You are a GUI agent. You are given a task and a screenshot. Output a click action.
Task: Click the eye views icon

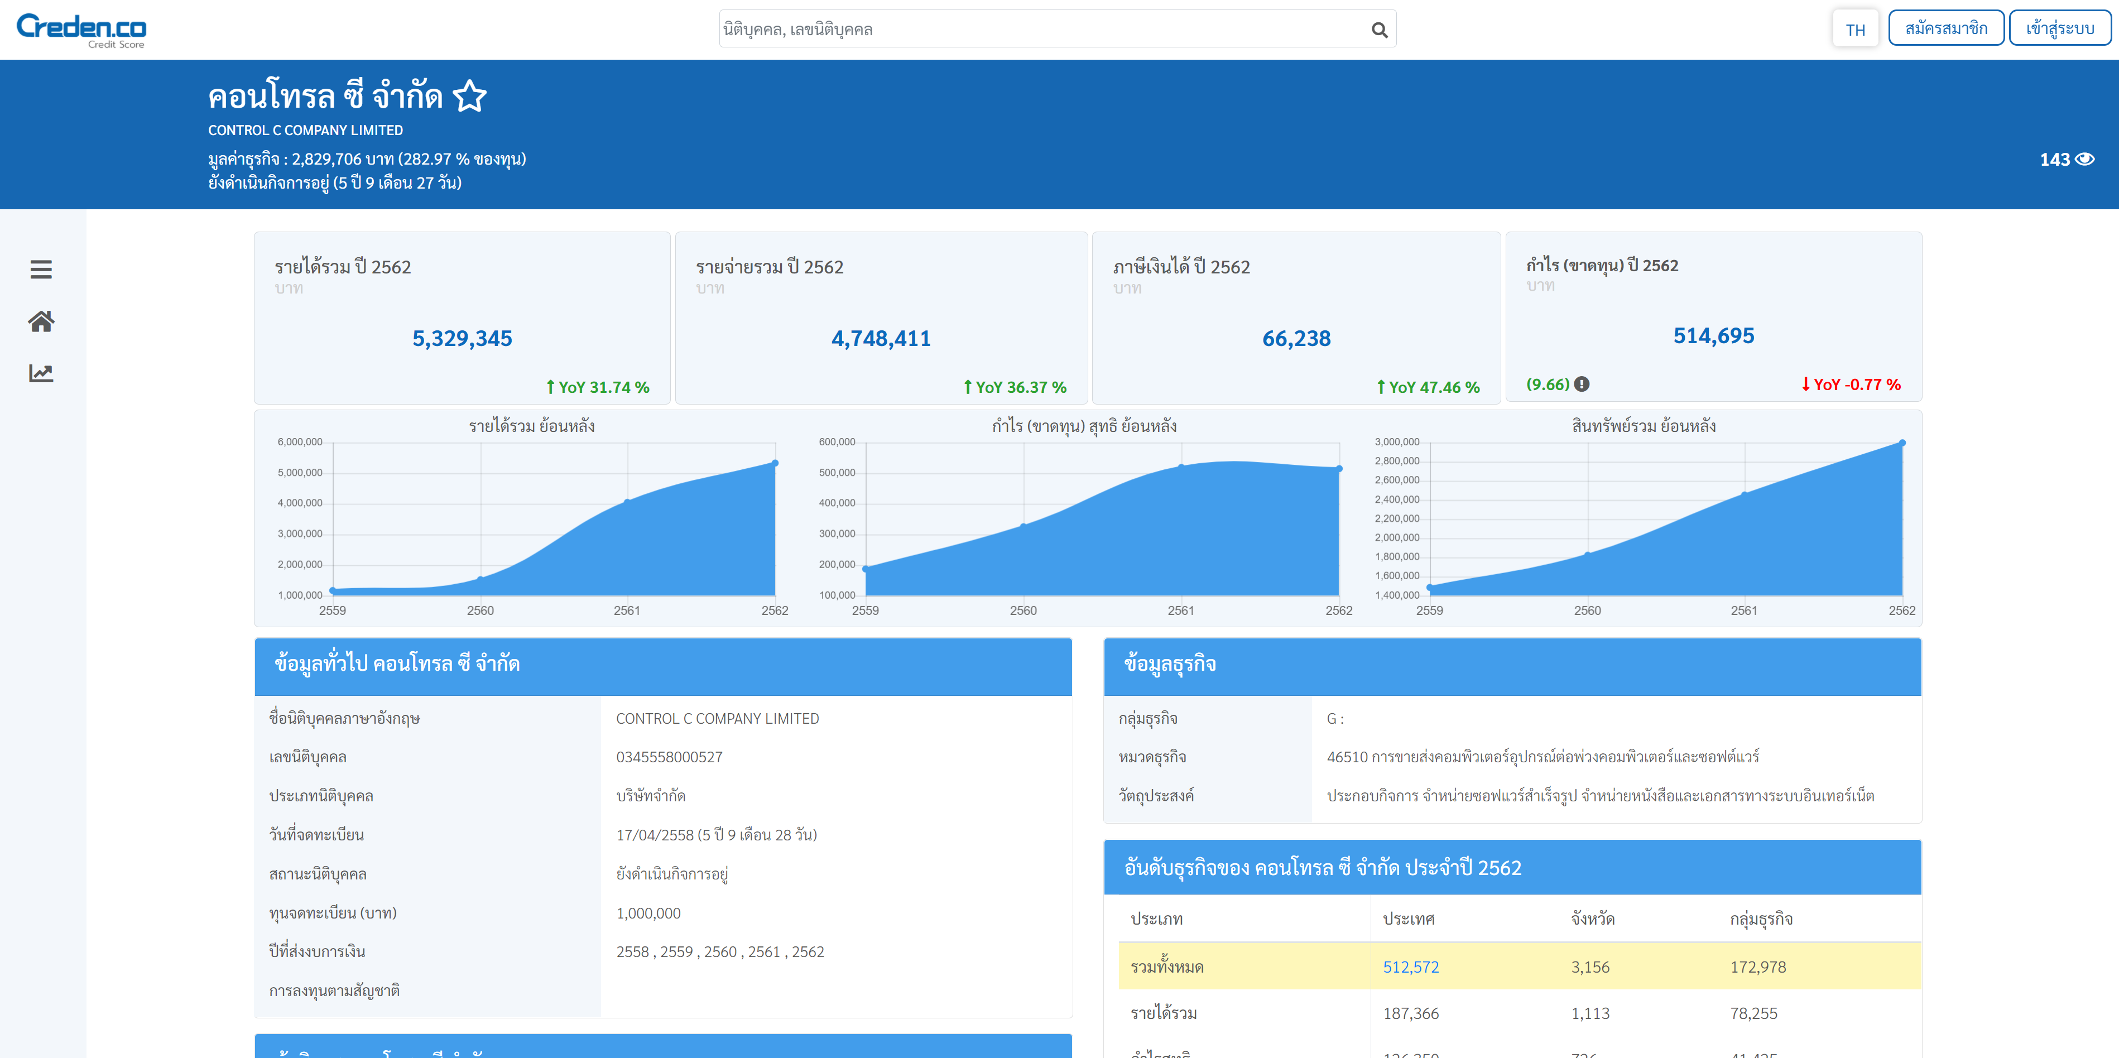click(2084, 160)
